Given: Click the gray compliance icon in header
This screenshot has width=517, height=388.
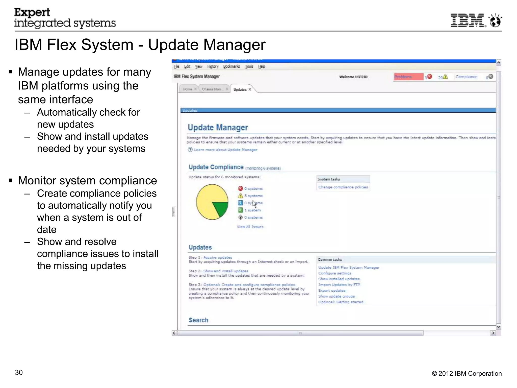Looking at the screenshot, I should 491,77.
